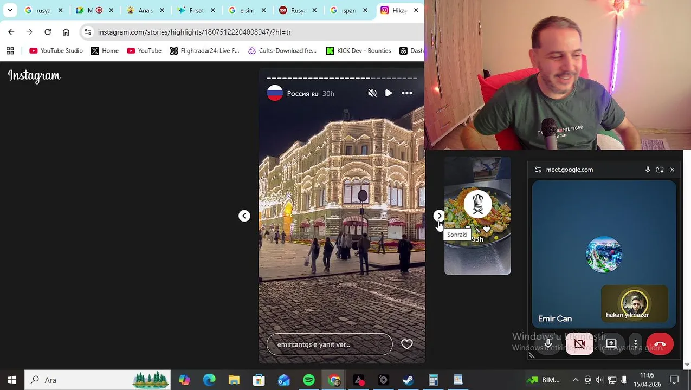Viewport: 691px width, 390px height.
Task: Switch to the 'Fırsat' tab
Action: coord(195,10)
